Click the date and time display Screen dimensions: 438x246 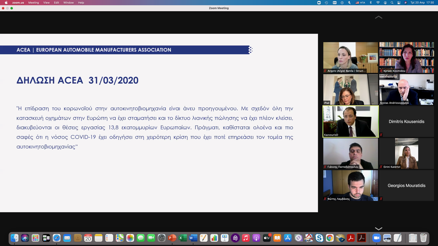(x=422, y=3)
